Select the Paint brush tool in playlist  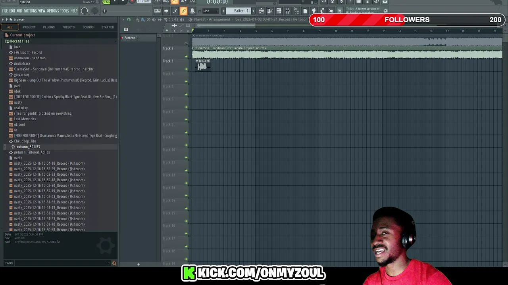pos(143,19)
